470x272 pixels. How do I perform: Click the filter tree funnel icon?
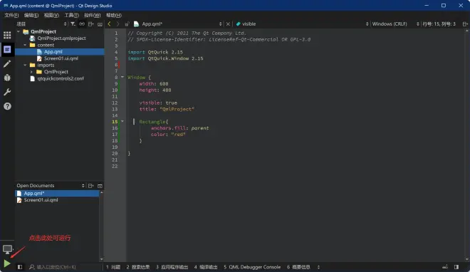[x=73, y=23]
